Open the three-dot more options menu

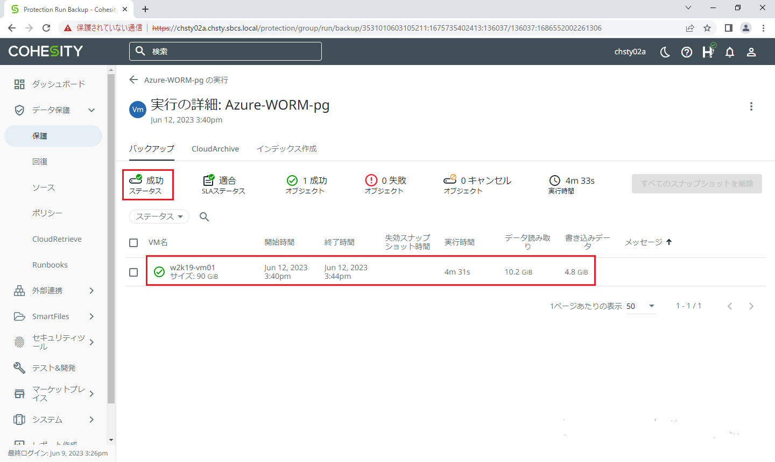tap(751, 106)
